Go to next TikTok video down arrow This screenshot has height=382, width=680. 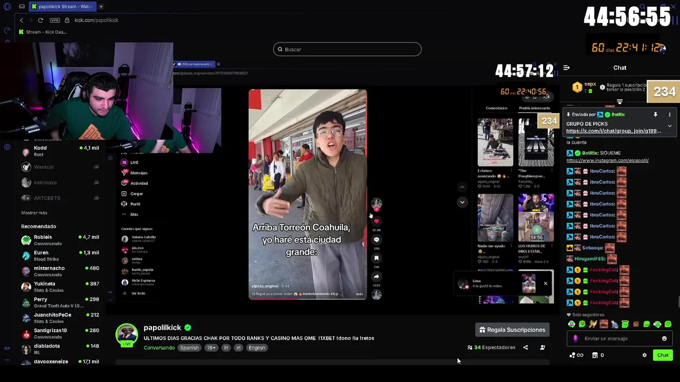click(462, 202)
